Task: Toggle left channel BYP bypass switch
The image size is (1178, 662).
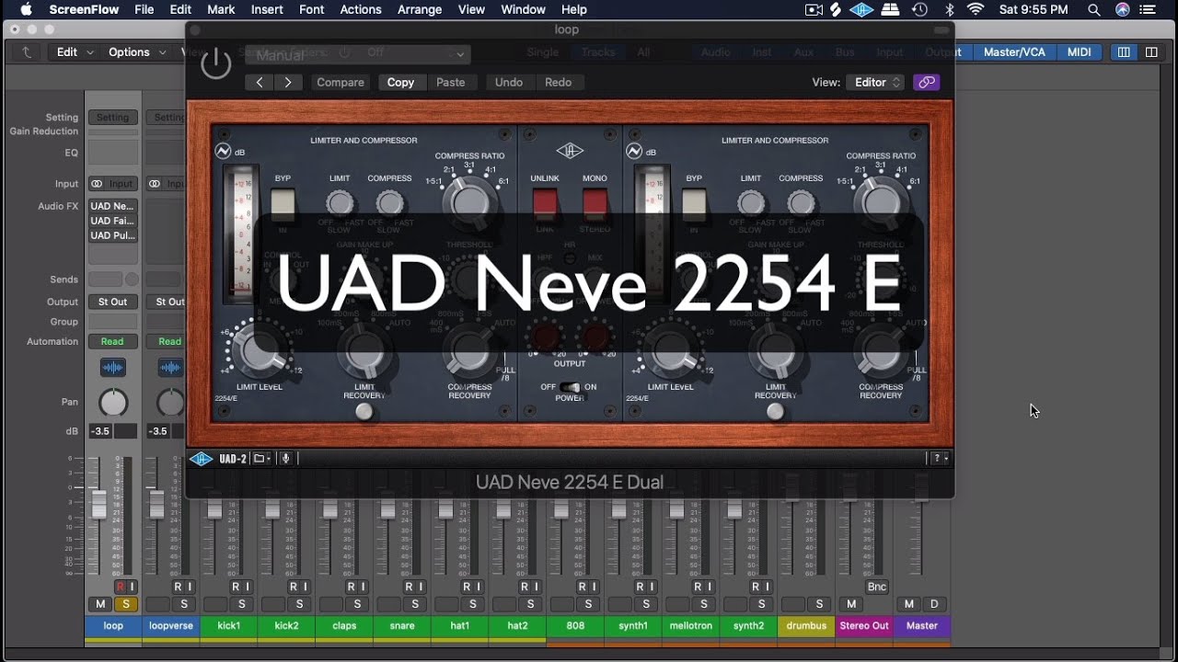Action: [283, 206]
